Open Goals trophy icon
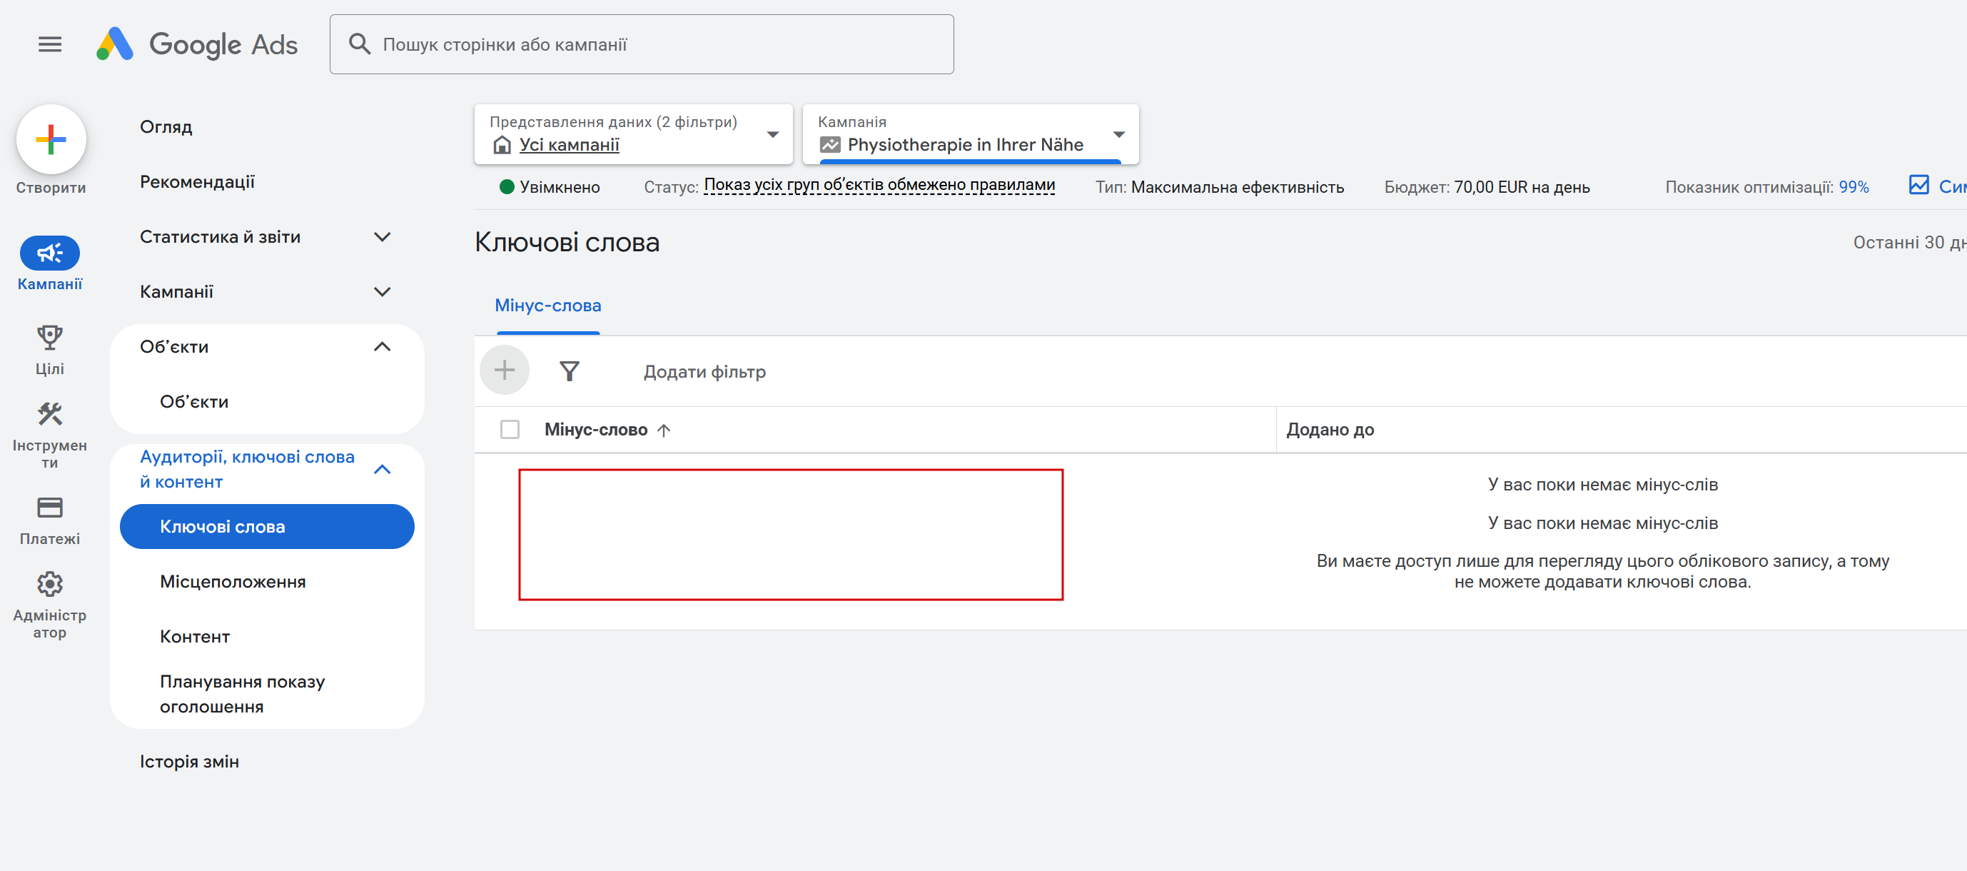This screenshot has height=871, width=1967. pyautogui.click(x=50, y=337)
